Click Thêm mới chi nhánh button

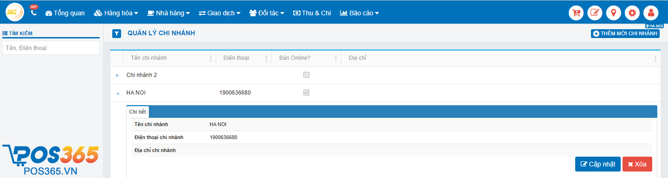point(625,33)
